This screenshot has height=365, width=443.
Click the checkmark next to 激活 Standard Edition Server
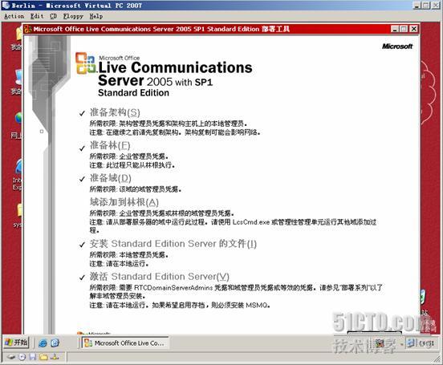pyautogui.click(x=82, y=278)
